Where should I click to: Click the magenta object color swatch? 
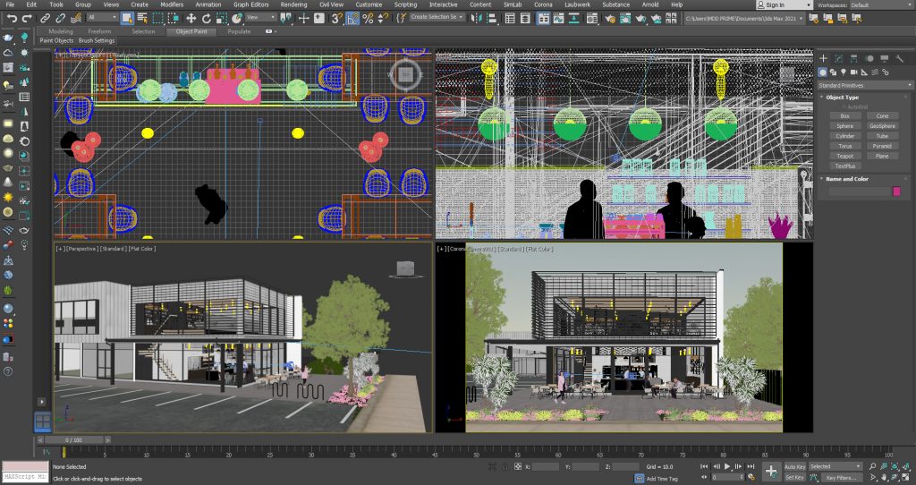(x=896, y=191)
